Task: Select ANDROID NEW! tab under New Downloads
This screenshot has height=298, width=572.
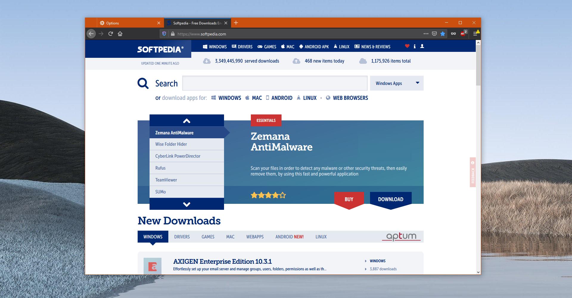Action: [290, 237]
